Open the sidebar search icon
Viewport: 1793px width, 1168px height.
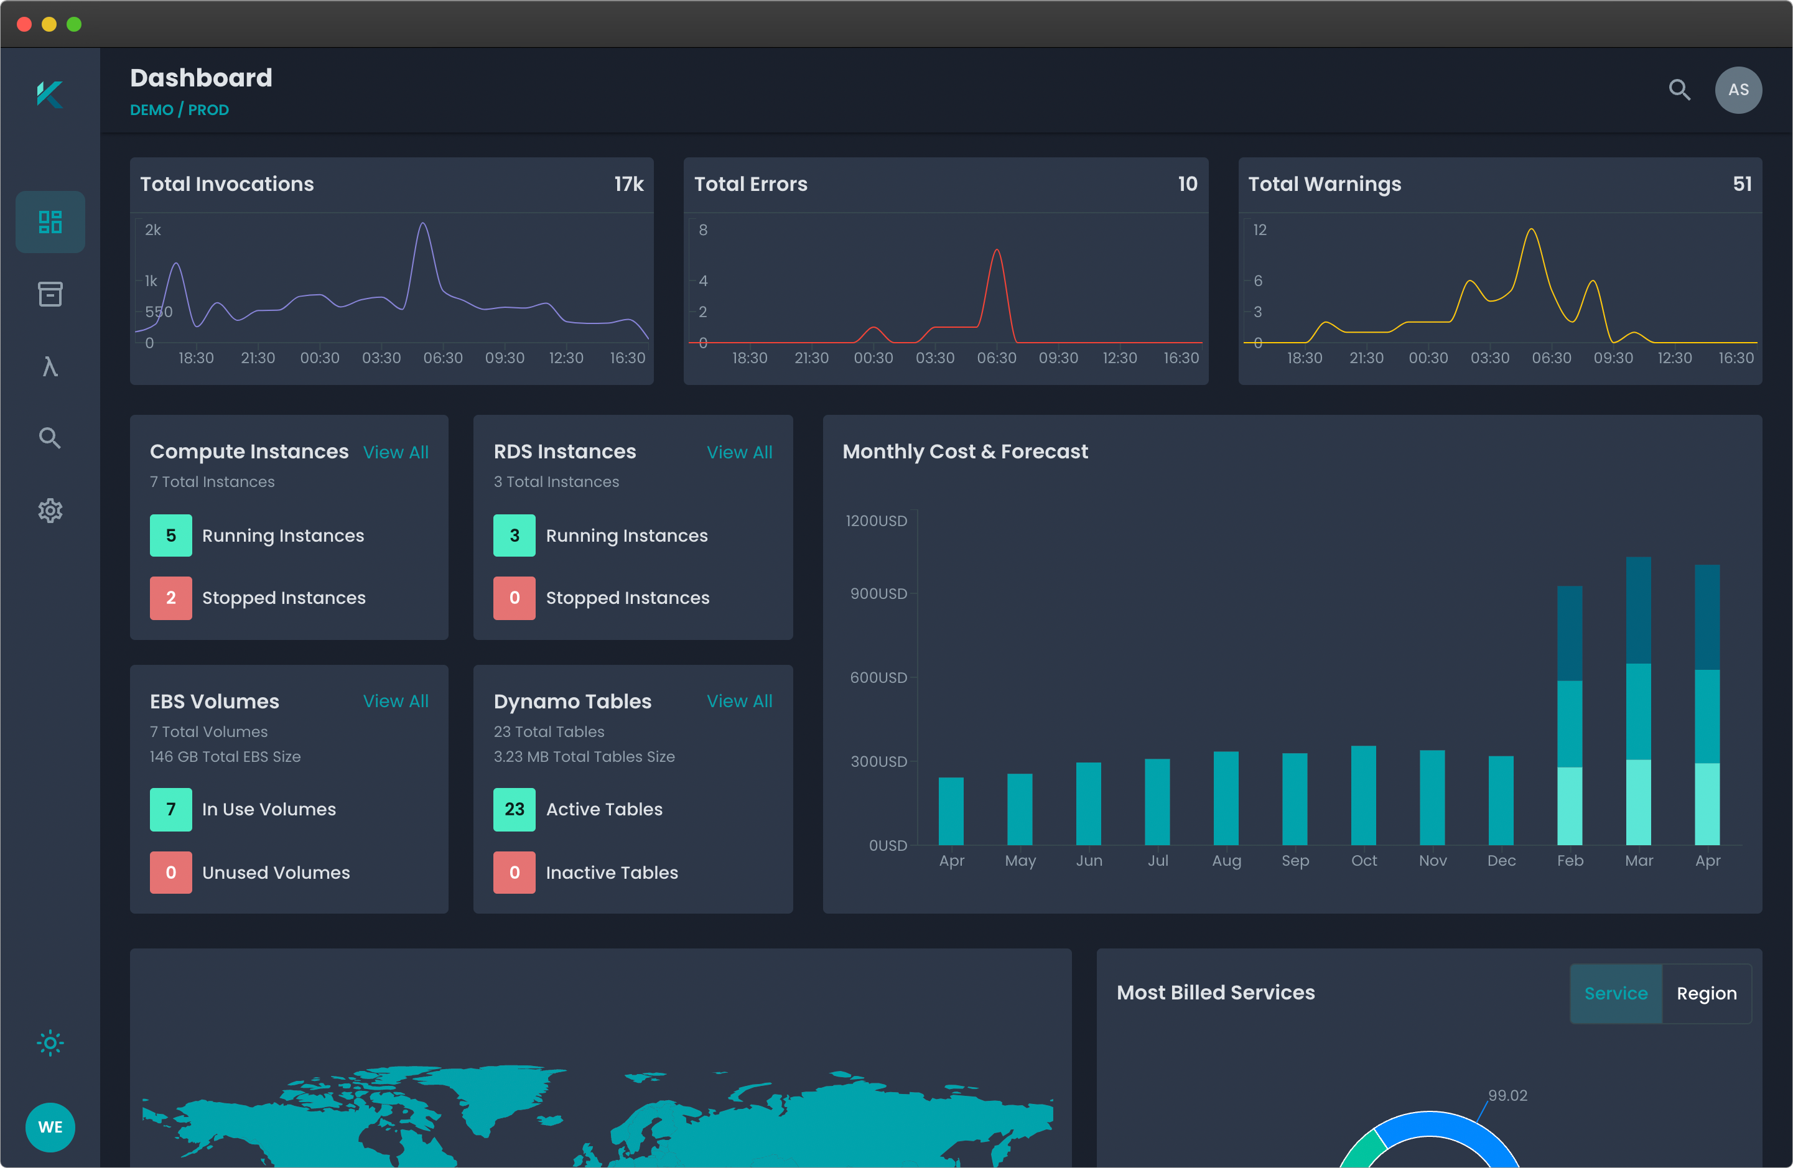[x=50, y=437]
